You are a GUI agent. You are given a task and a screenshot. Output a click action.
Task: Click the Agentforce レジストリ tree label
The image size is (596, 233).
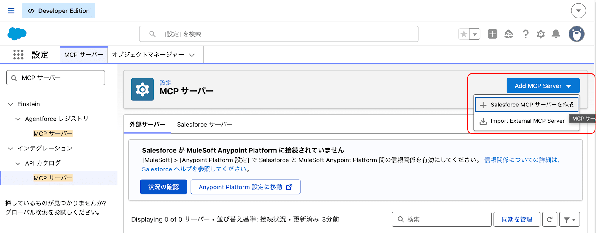coord(57,119)
